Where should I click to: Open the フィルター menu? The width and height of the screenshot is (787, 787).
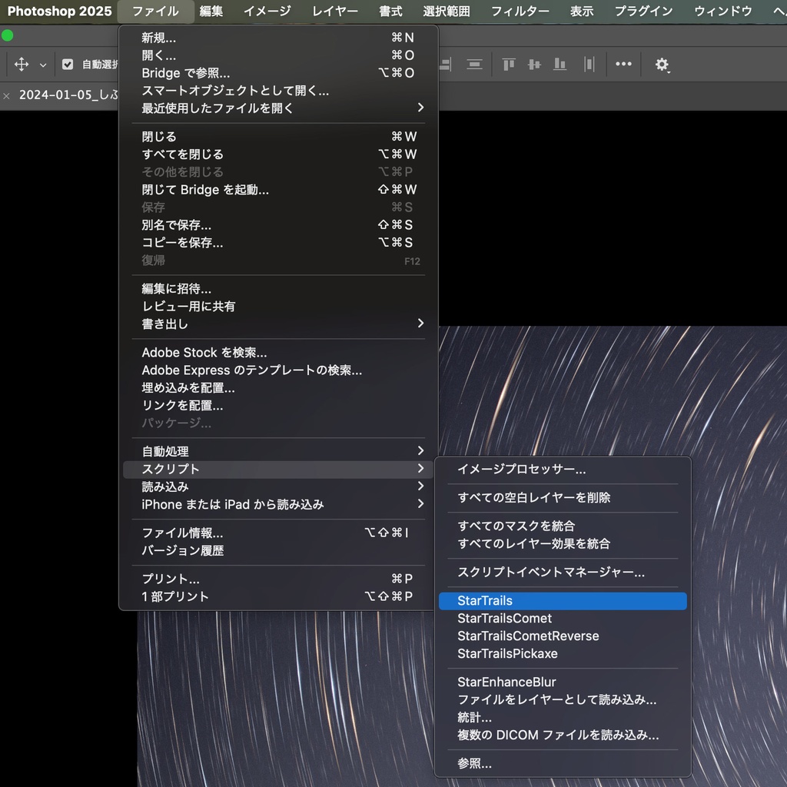520,11
